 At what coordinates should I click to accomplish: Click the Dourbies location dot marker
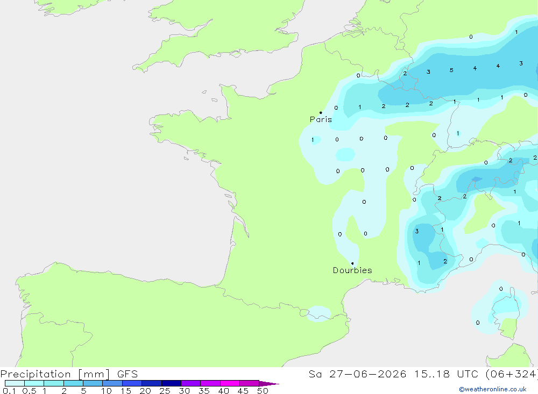point(352,263)
